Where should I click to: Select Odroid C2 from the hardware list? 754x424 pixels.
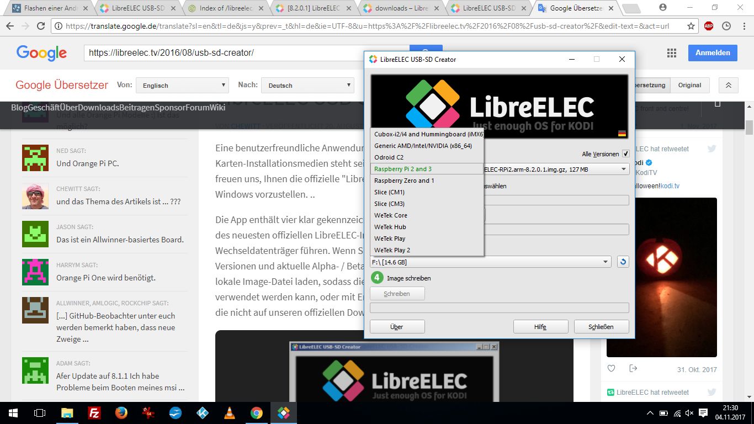[x=427, y=157]
